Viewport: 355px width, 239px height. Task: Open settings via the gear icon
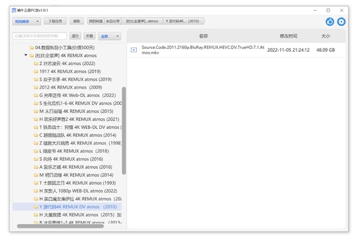point(341,22)
